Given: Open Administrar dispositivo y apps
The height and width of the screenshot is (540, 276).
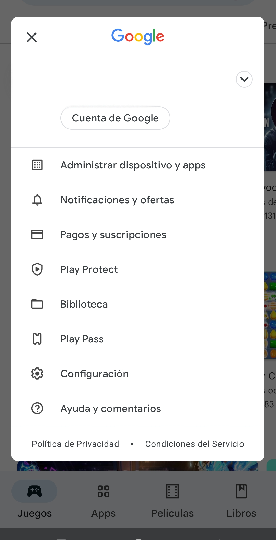Looking at the screenshot, I should [x=133, y=165].
